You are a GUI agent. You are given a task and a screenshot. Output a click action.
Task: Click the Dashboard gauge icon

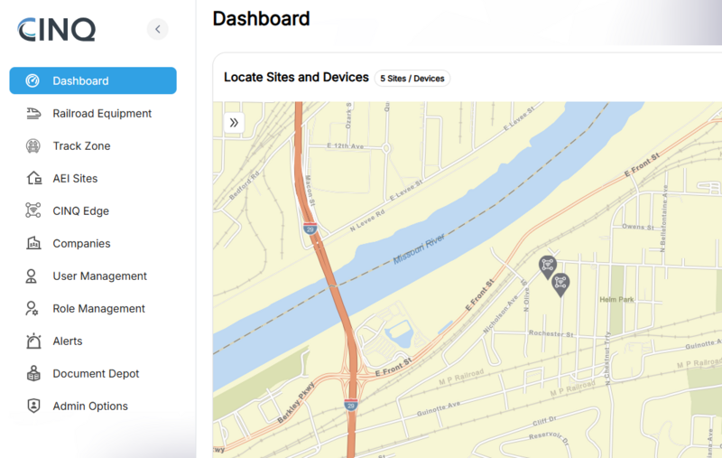point(32,80)
